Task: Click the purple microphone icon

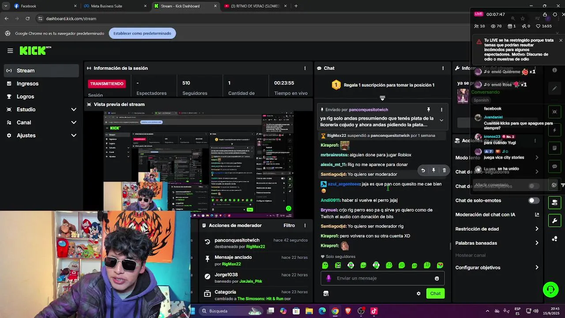Action: pyautogui.click(x=328, y=278)
